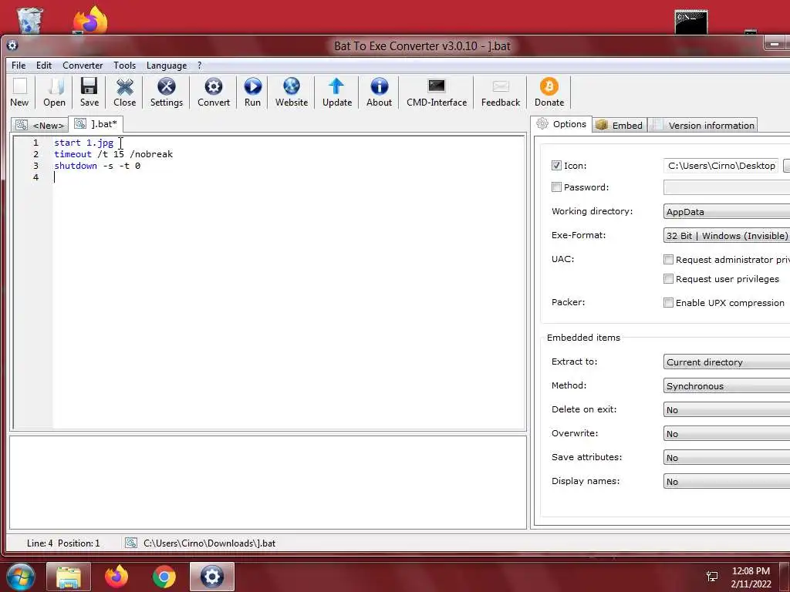Click the Icon path input field
This screenshot has width=790, height=592.
pyautogui.click(x=721, y=166)
